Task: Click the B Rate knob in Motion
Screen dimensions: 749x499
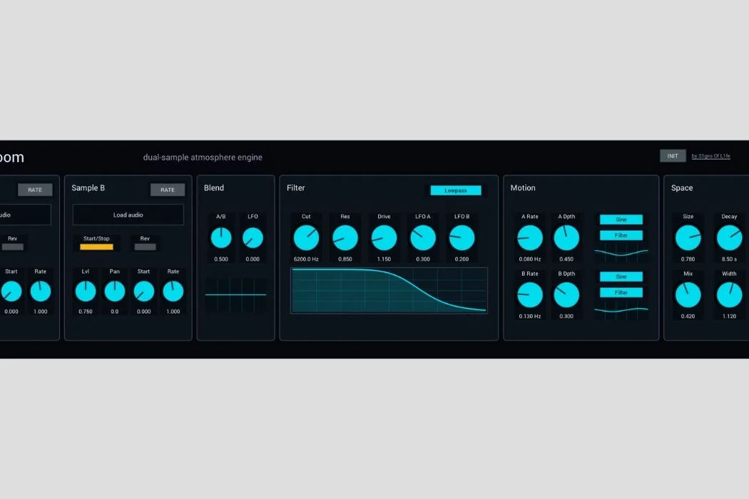Action: 530,295
